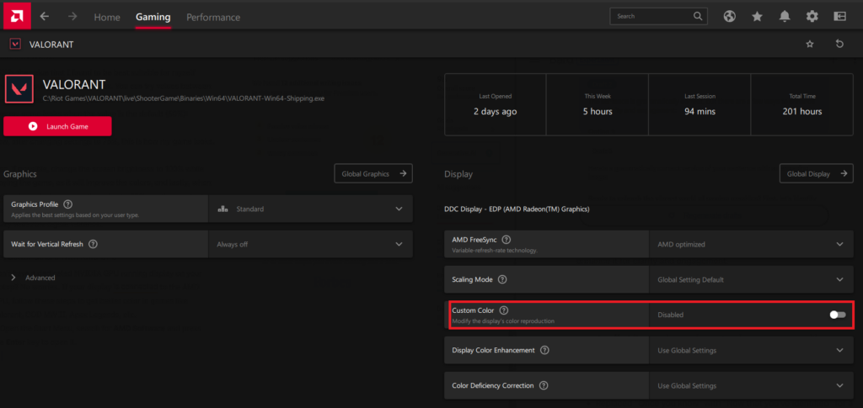Viewport: 863px width, 408px height.
Task: Click the Launch Game button
Action: [57, 126]
